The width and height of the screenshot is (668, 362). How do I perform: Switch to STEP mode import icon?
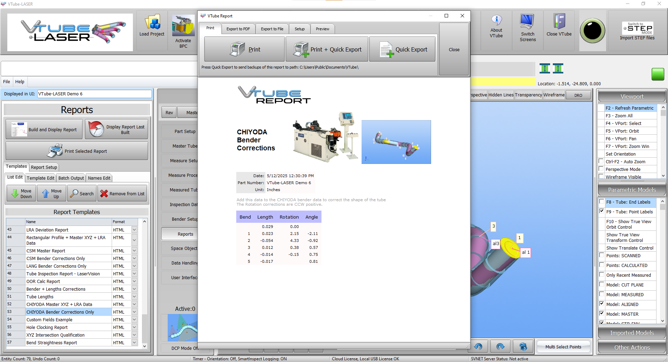637,28
